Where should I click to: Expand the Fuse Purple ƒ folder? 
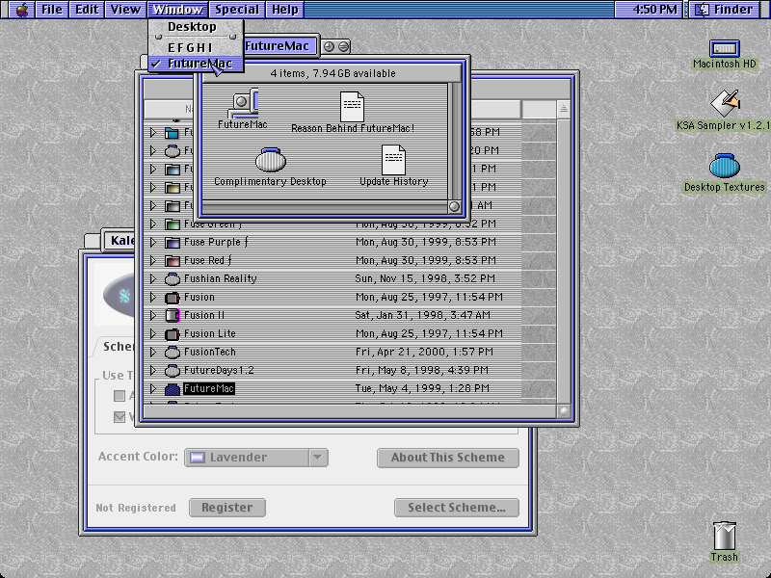point(153,243)
